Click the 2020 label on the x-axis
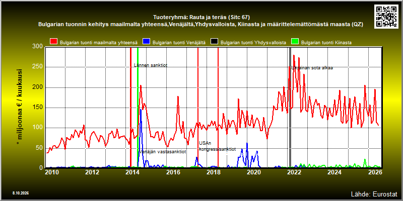The height and width of the screenshot is (201, 403). tap(253, 172)
